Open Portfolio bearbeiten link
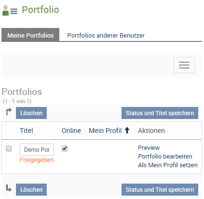The image size is (204, 199). 165,157
